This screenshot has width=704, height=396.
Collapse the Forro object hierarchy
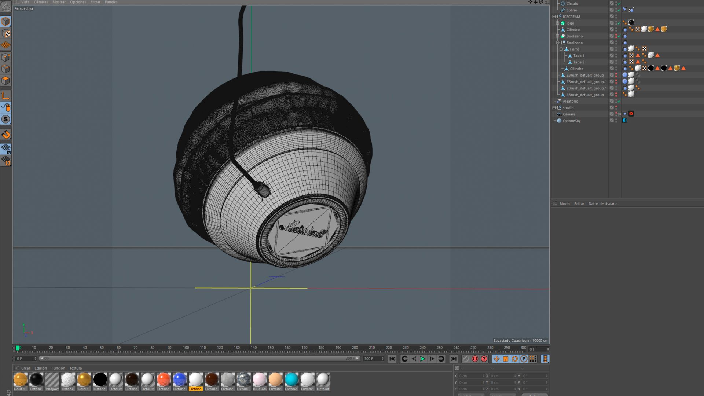[561, 49]
